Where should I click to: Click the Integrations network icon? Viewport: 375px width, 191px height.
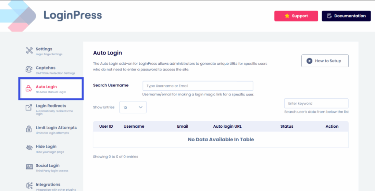(x=29, y=186)
